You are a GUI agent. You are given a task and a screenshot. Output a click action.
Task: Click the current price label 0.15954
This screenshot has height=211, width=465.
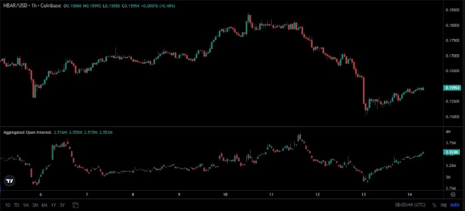coord(451,88)
